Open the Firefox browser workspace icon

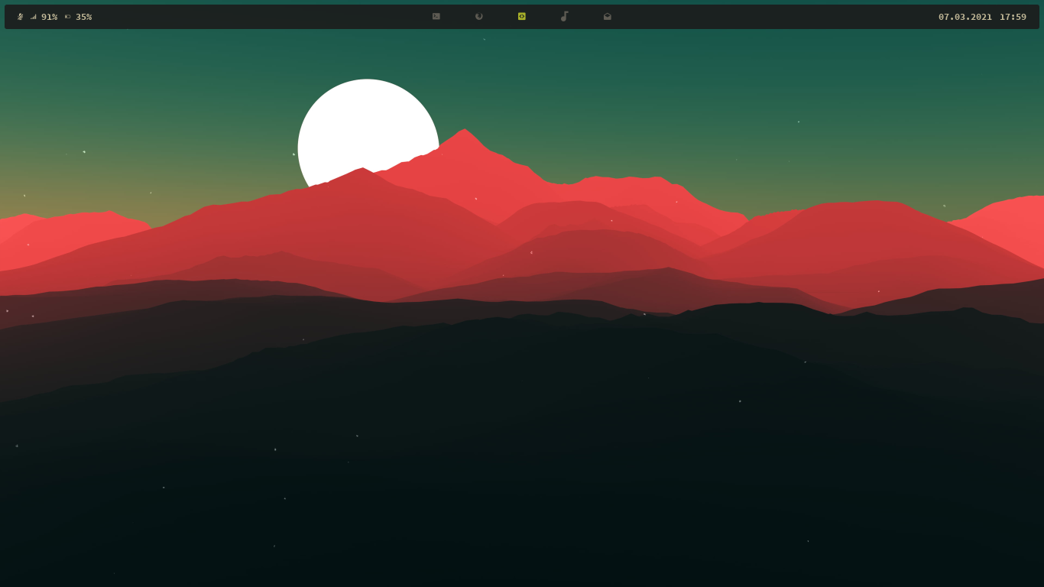(x=479, y=16)
